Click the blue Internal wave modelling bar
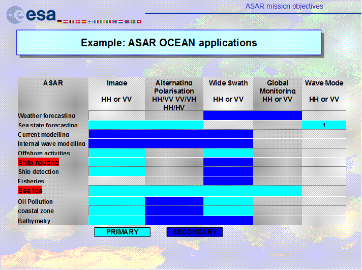This screenshot has height=270, width=362. coord(171,143)
